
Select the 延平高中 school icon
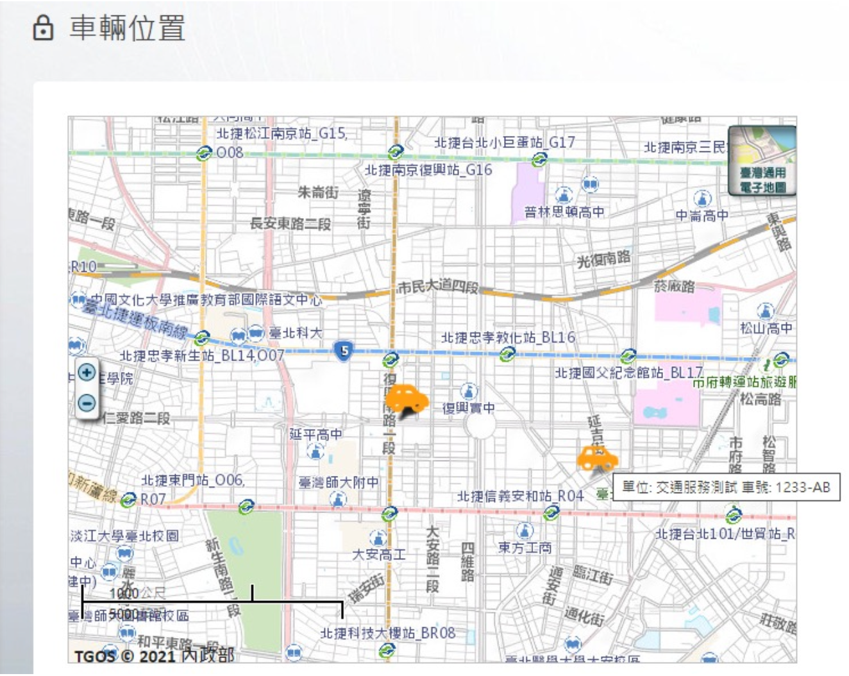pyautogui.click(x=315, y=452)
